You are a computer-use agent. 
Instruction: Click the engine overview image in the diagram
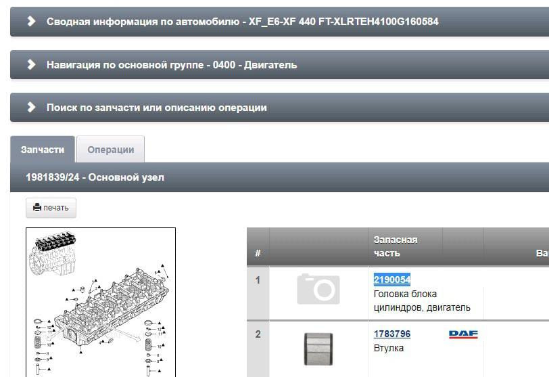pyautogui.click(x=53, y=252)
